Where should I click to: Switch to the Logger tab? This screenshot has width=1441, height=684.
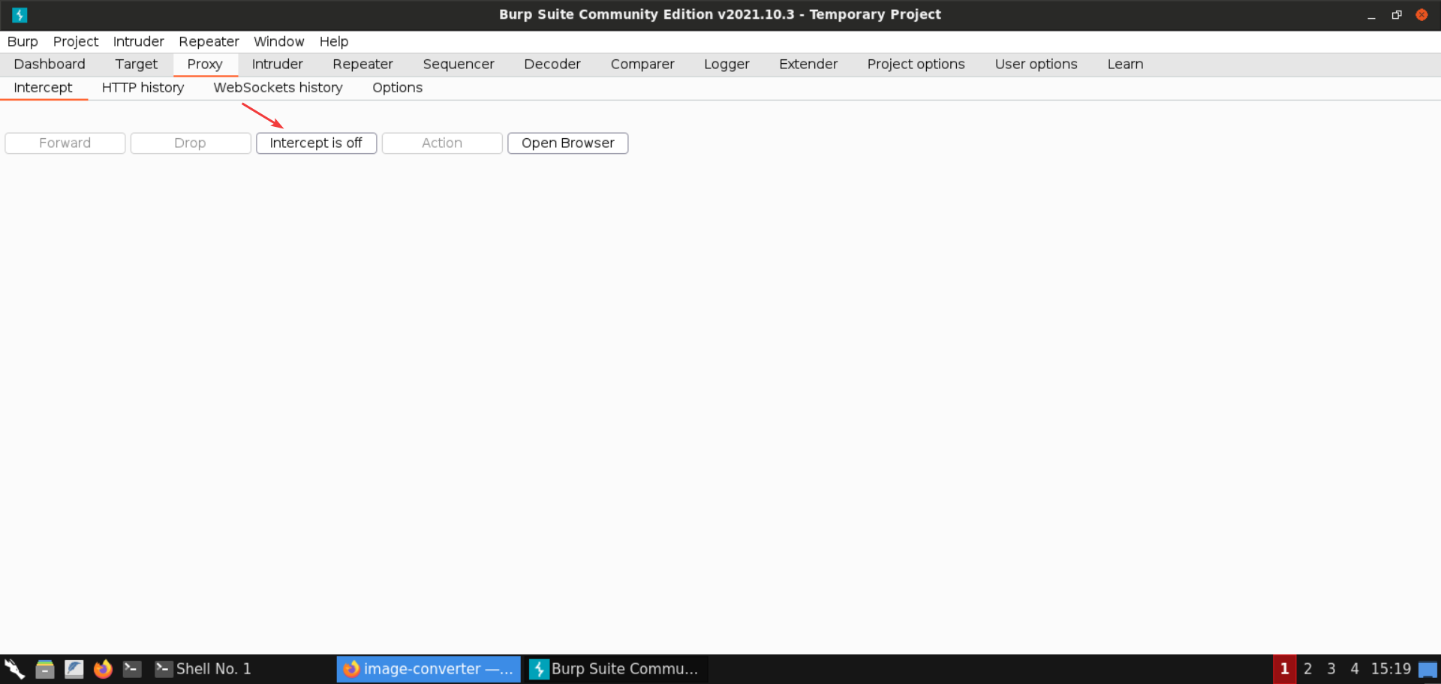coord(727,65)
